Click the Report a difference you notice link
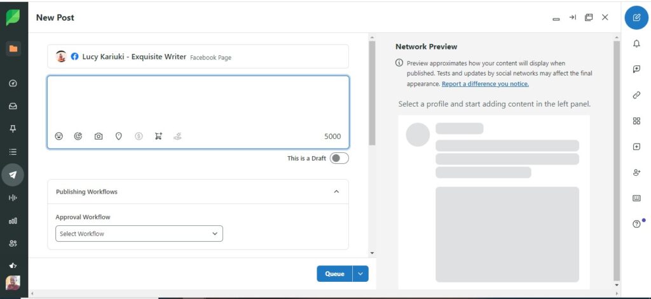This screenshot has height=299, width=651. pyautogui.click(x=485, y=84)
